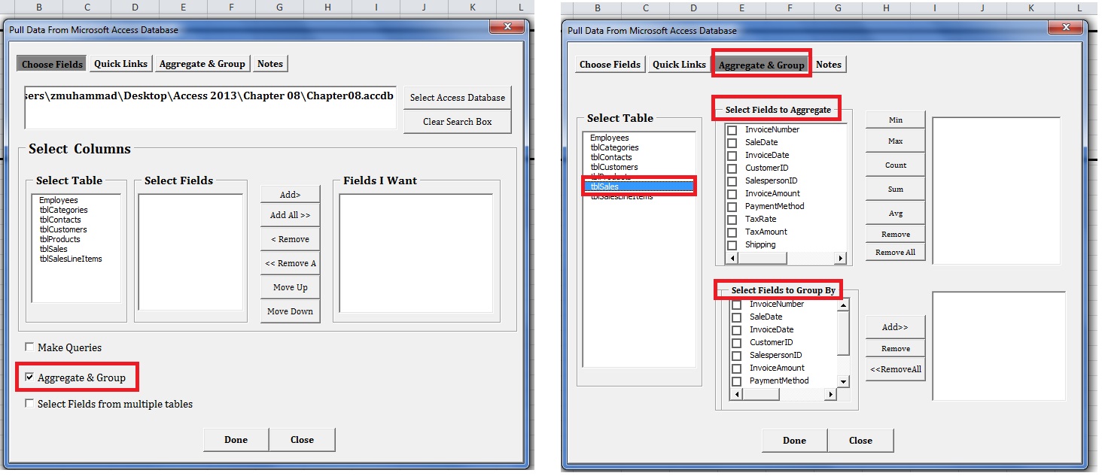Check TaxRate in the aggregate field list
The height and width of the screenshot is (476, 1102).
click(732, 220)
